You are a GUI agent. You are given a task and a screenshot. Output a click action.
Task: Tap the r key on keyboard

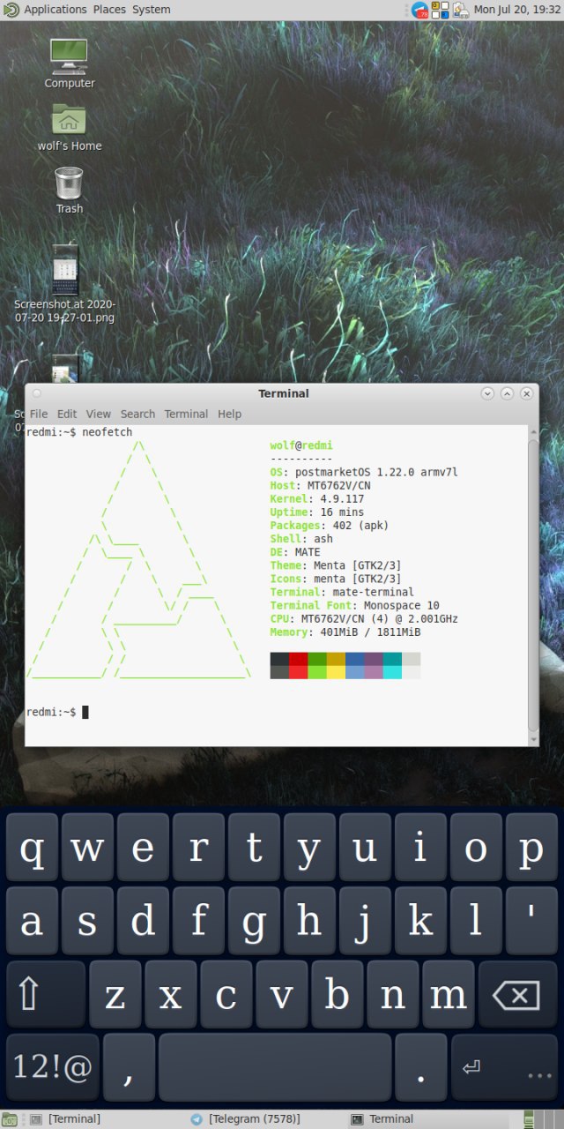tap(198, 849)
